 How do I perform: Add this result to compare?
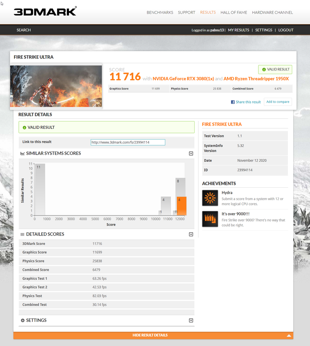pyautogui.click(x=278, y=102)
